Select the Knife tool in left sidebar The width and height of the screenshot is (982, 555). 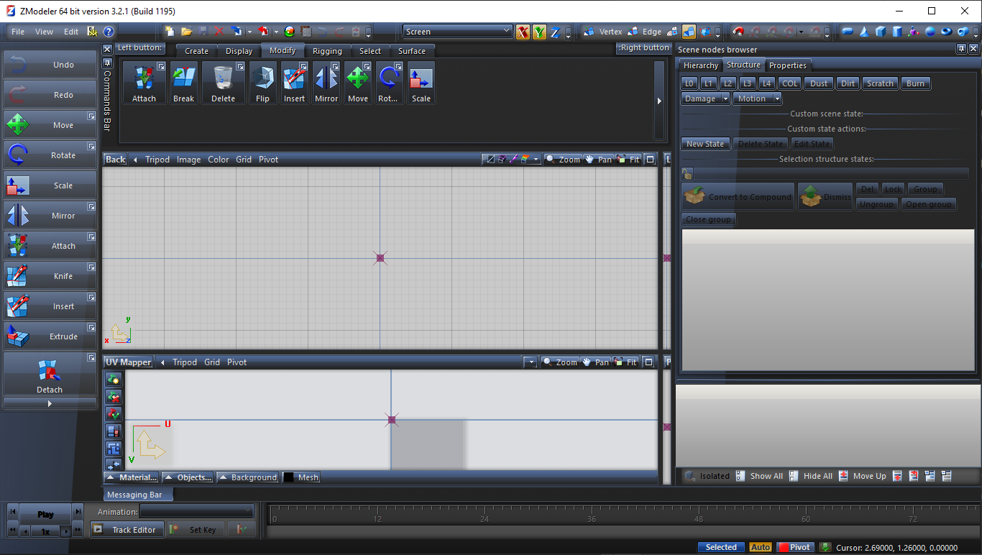tap(50, 275)
